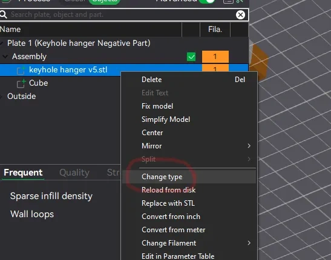This screenshot has height=260, width=331.
Task: Select the Objects mode toggle
Action: point(105,1)
